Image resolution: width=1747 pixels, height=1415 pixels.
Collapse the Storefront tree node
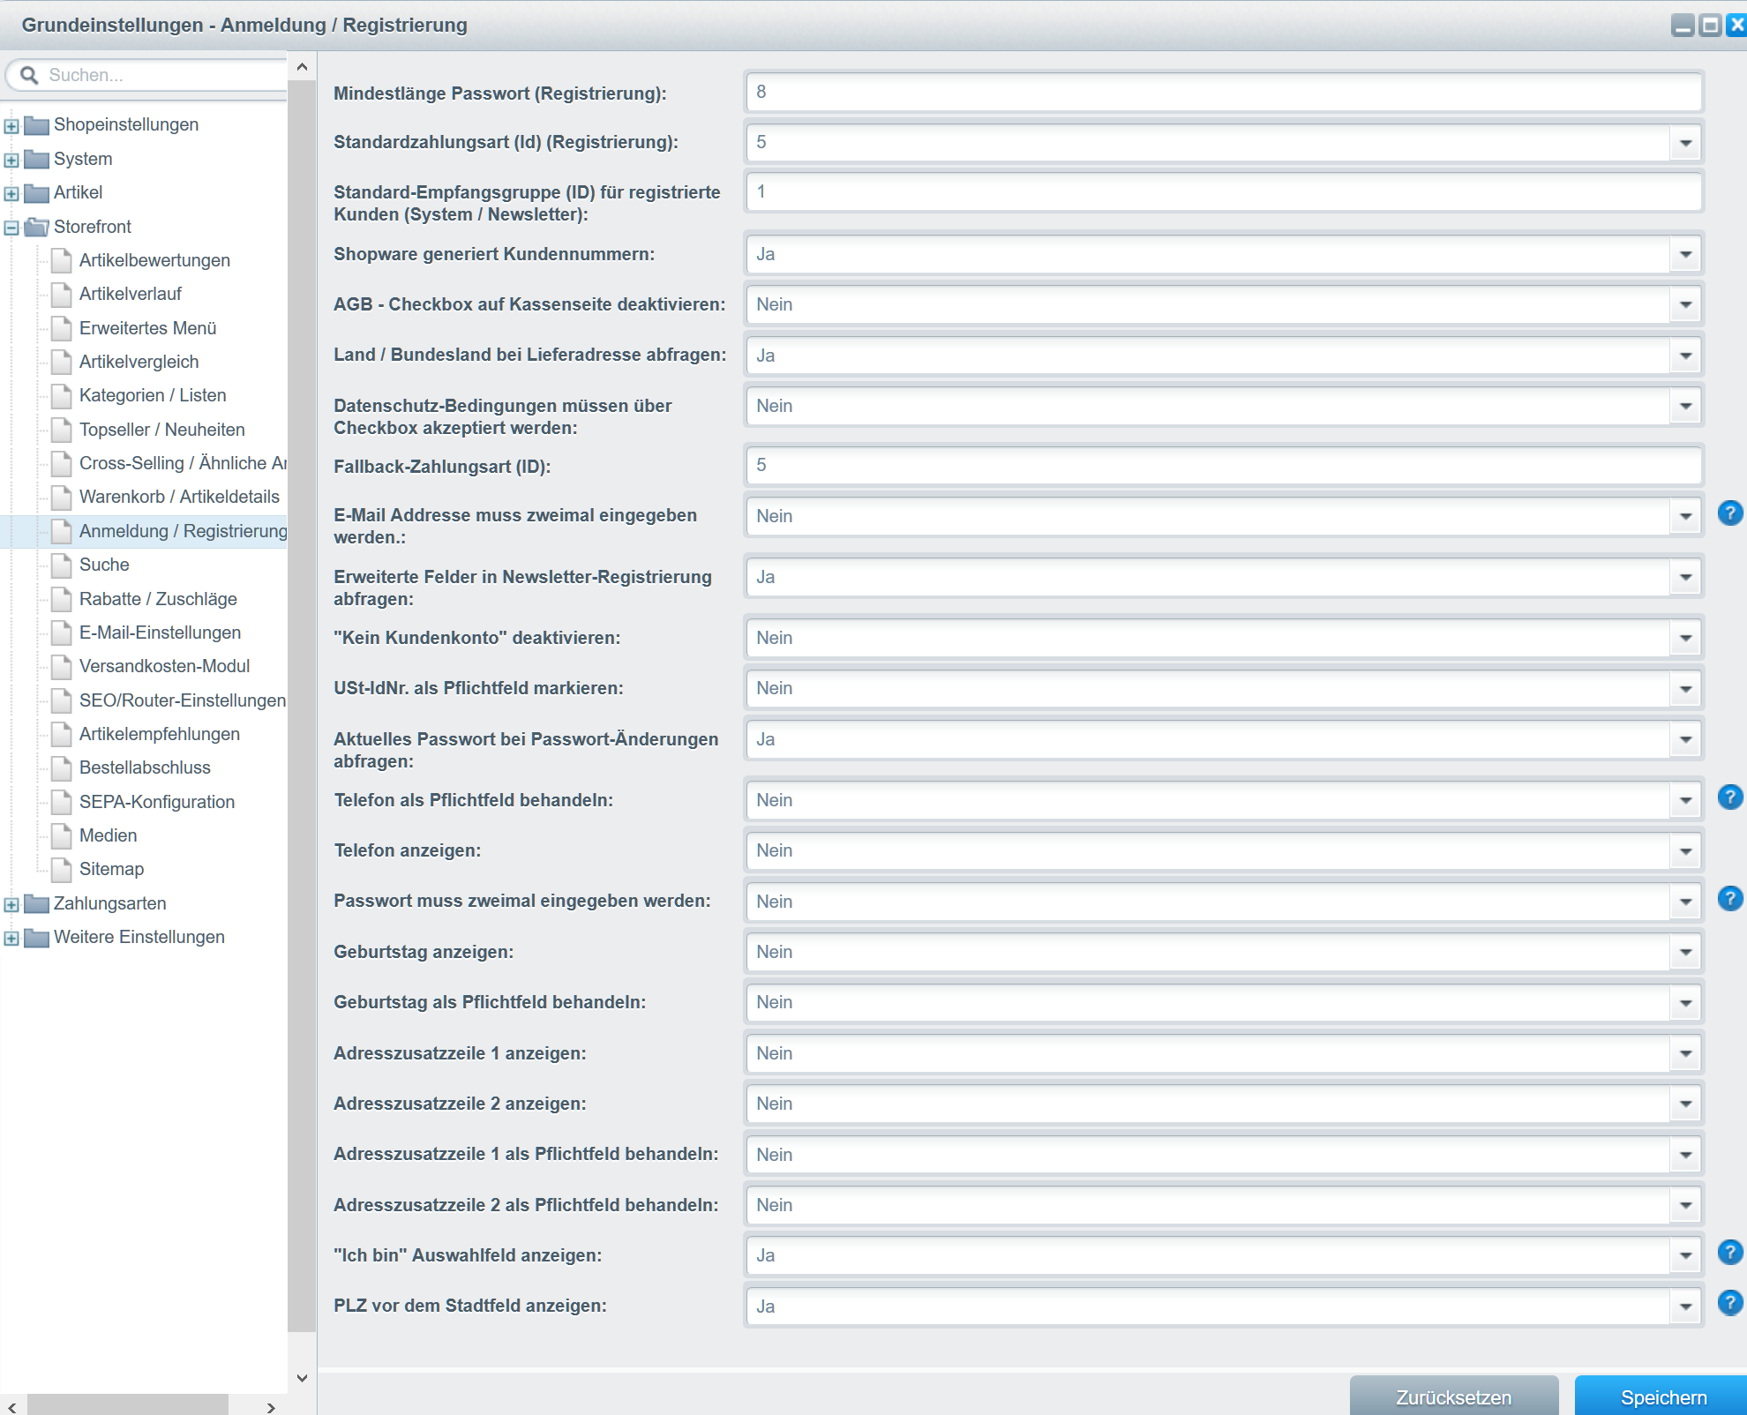(11, 228)
